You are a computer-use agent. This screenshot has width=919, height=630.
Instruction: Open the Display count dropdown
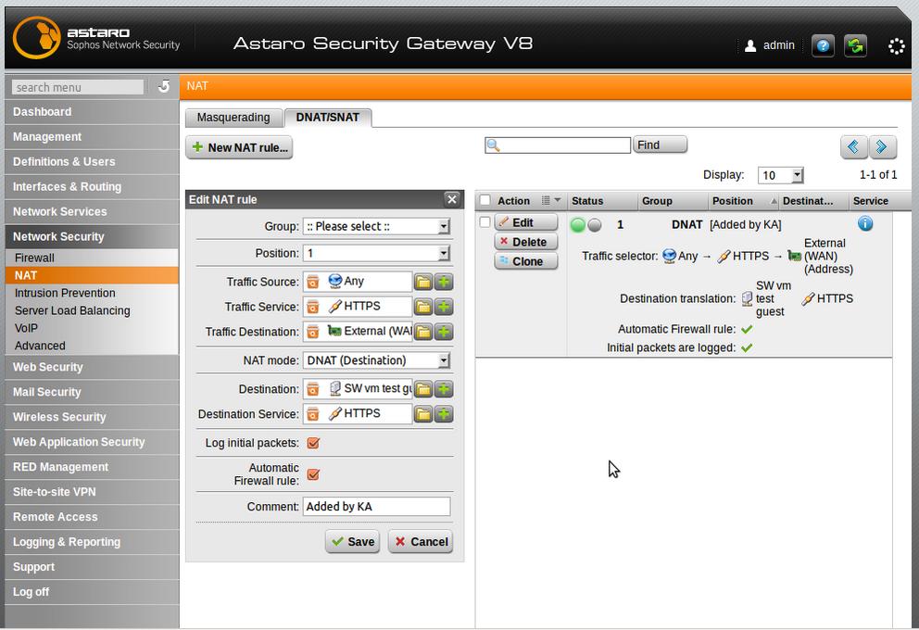(781, 175)
